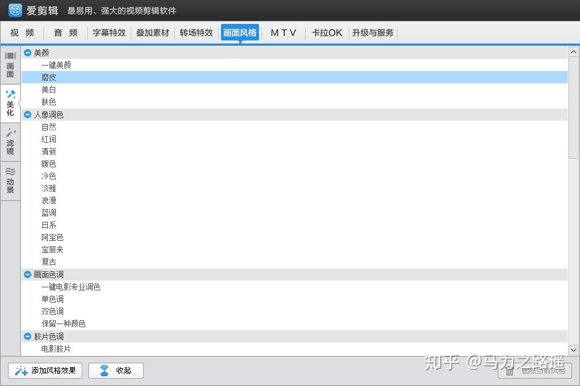Switch to the 画面 sidebar panel
Screen dimensions: 580x386
10,64
